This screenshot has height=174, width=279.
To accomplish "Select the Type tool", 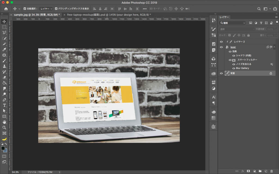I will (x=4, y=105).
